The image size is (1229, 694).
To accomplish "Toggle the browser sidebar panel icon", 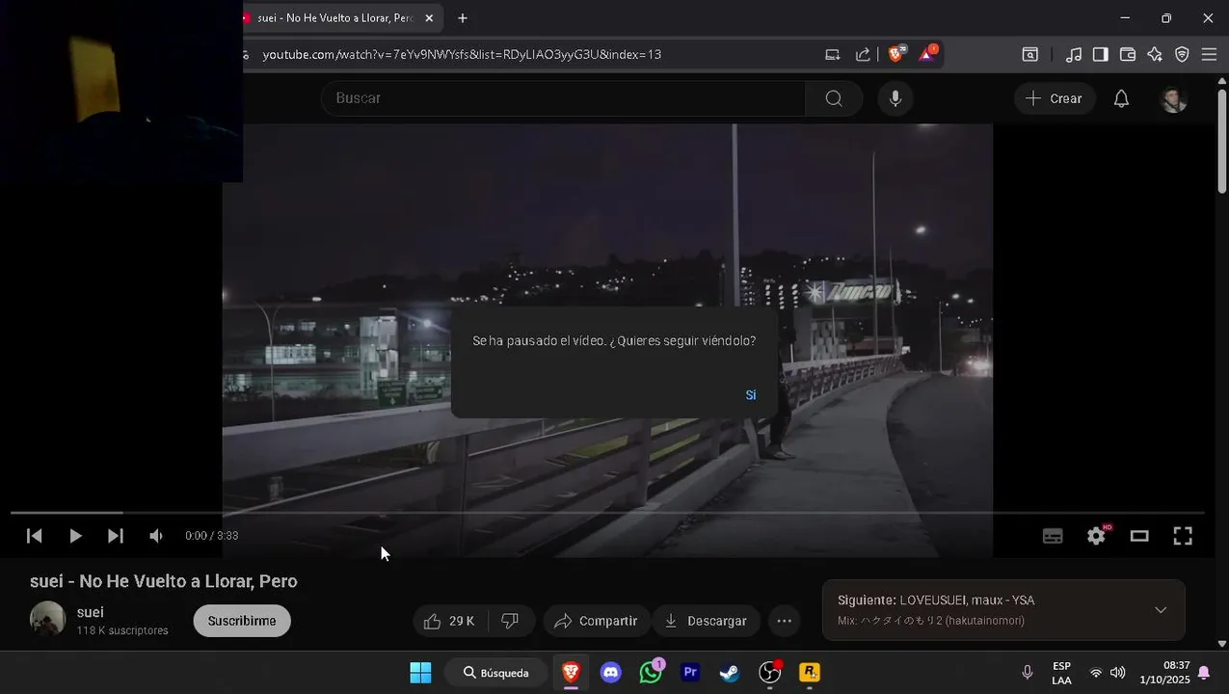I will pos(1100,54).
